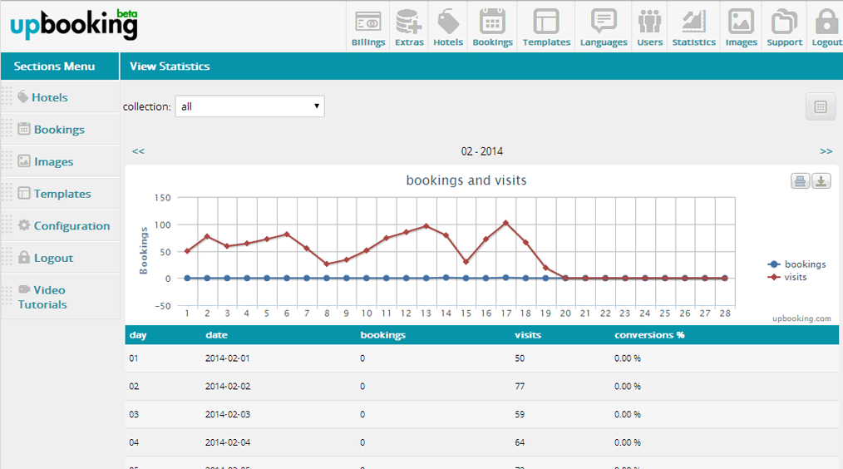843x469 pixels.
Task: Click the calendar view button beside collection
Action: coord(821,106)
